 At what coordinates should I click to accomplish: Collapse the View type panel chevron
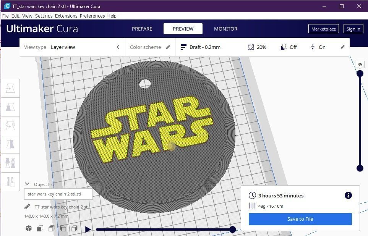(x=118, y=47)
